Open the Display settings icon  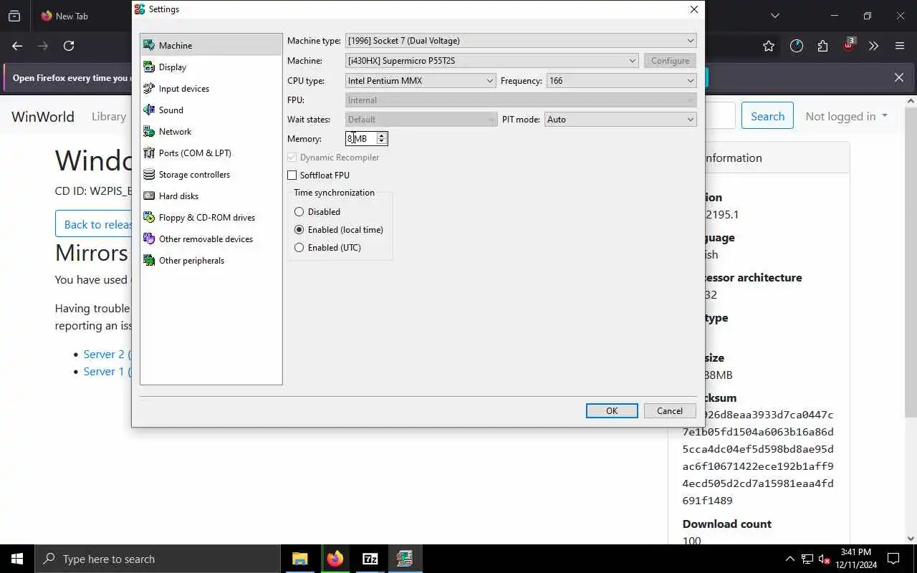click(x=149, y=67)
